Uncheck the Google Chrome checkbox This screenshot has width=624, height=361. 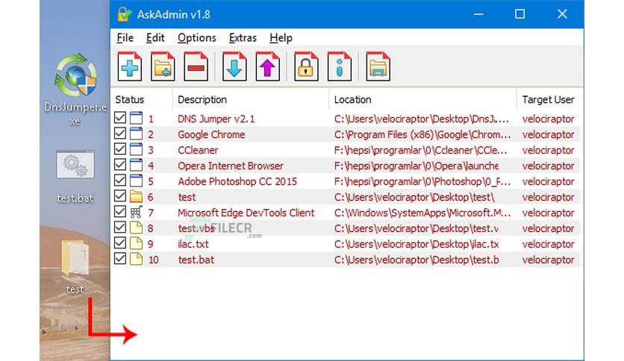(x=119, y=134)
